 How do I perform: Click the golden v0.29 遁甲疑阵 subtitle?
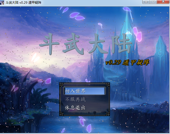coord(127,63)
